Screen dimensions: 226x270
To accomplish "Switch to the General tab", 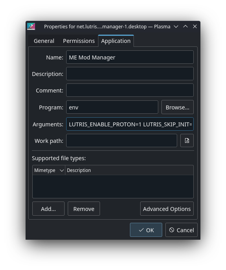I will click(x=44, y=41).
